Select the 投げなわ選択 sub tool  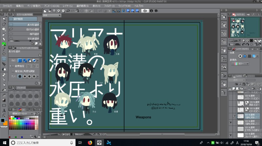click(24, 29)
